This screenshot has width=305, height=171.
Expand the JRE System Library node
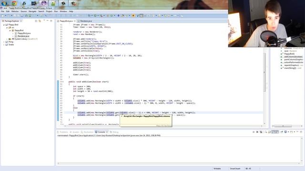(7, 39)
